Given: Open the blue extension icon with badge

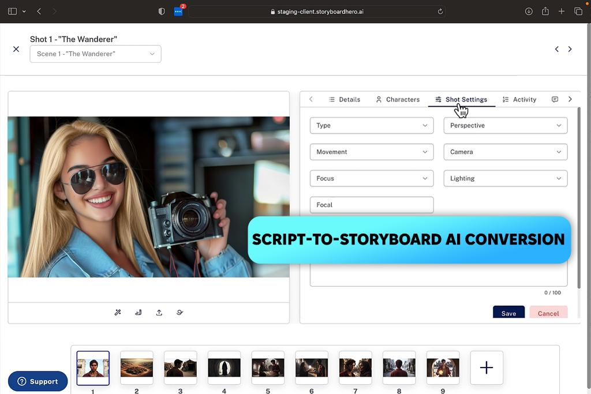Looking at the screenshot, I should click(178, 12).
